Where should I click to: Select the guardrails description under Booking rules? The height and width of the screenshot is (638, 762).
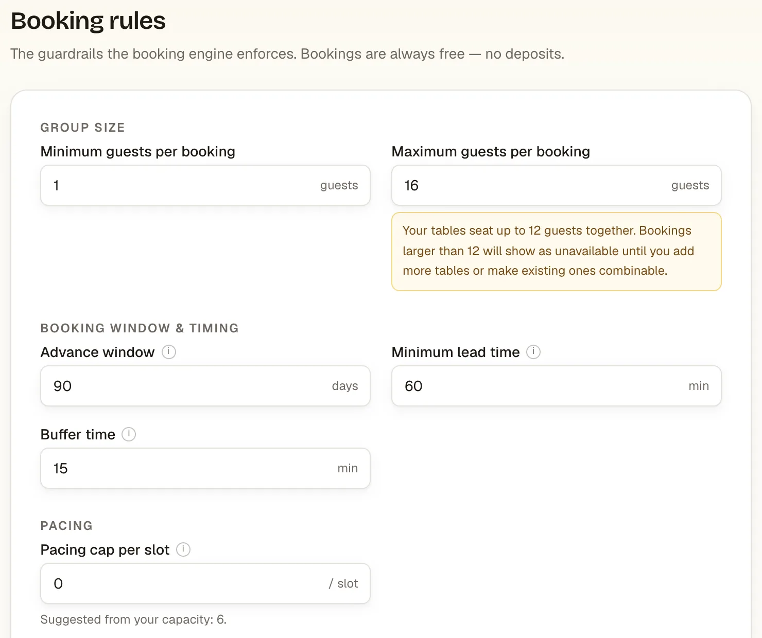coord(287,54)
